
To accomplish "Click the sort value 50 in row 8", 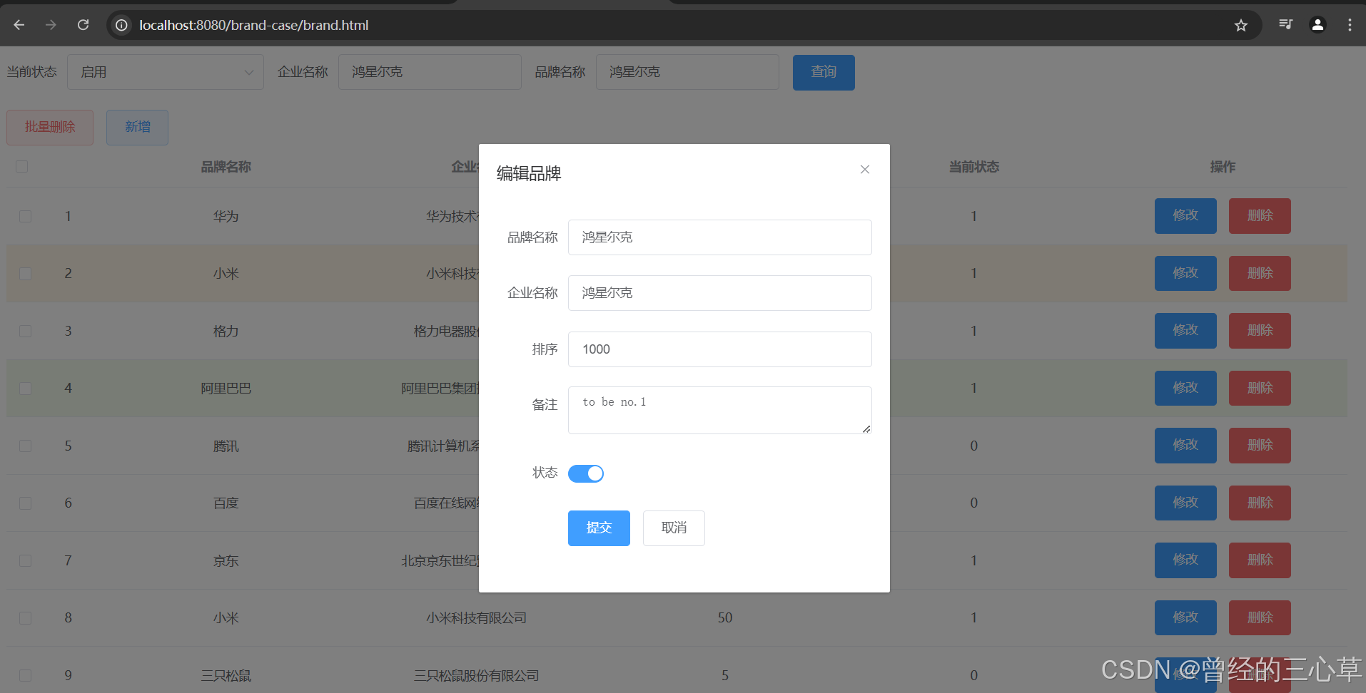I will pos(725,618).
